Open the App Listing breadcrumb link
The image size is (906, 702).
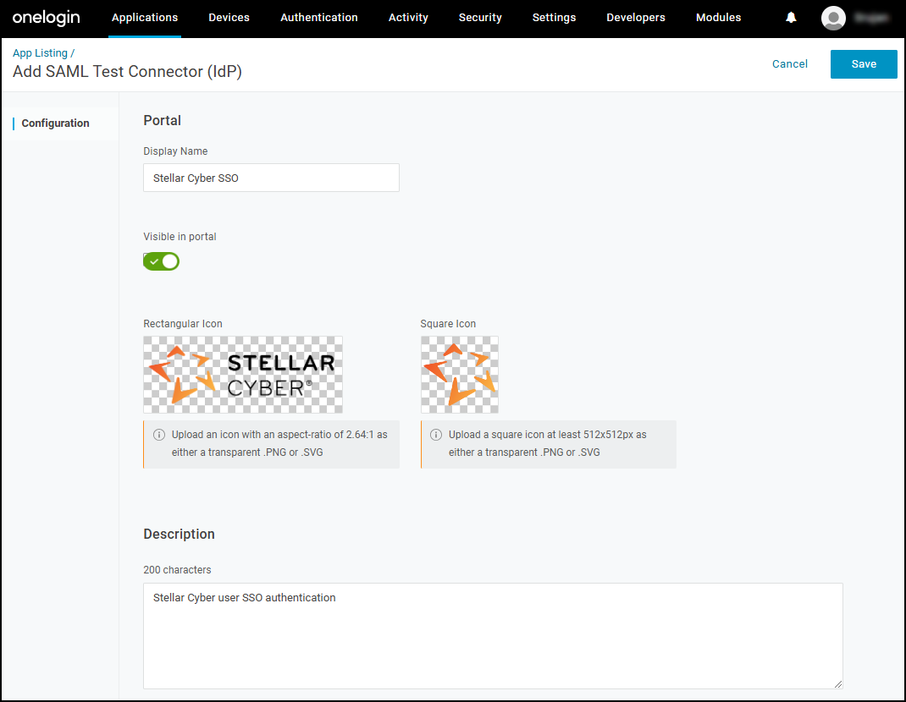(x=40, y=52)
